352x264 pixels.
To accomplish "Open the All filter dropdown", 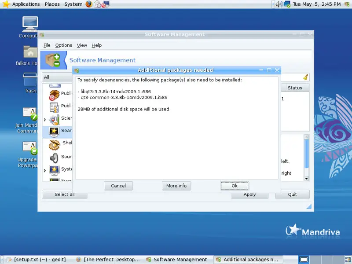I will click(57, 77).
